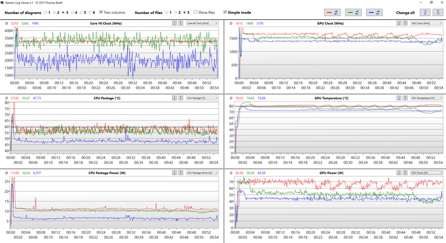Click blue average value 1995
Screen dimensions: 446x243
point(35,24)
